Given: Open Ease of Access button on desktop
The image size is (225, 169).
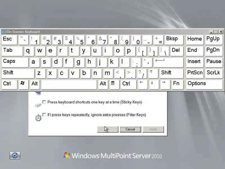Looking at the screenshot, I should [x=15, y=155].
